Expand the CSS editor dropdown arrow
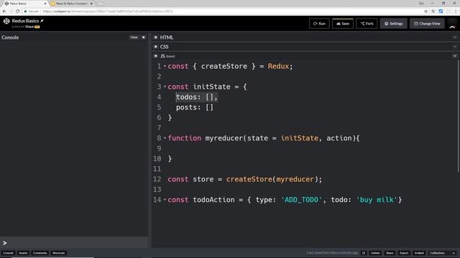 (455, 47)
